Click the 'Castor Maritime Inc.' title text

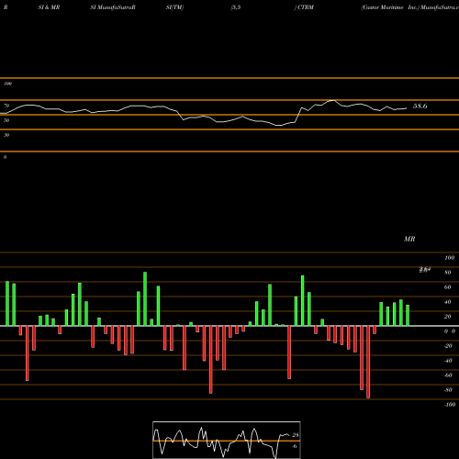pyautogui.click(x=389, y=7)
